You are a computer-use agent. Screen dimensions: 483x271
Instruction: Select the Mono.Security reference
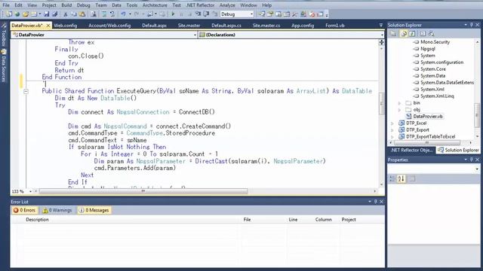[x=435, y=42]
